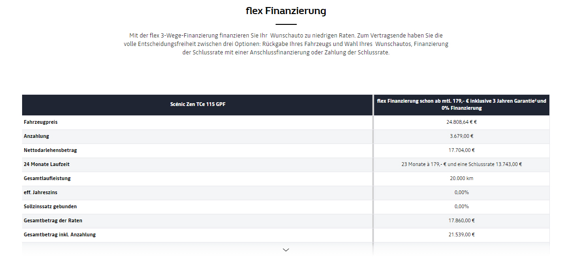571x257 pixels.
Task: Click the 21.539,00 € total amount
Action: [461, 235]
